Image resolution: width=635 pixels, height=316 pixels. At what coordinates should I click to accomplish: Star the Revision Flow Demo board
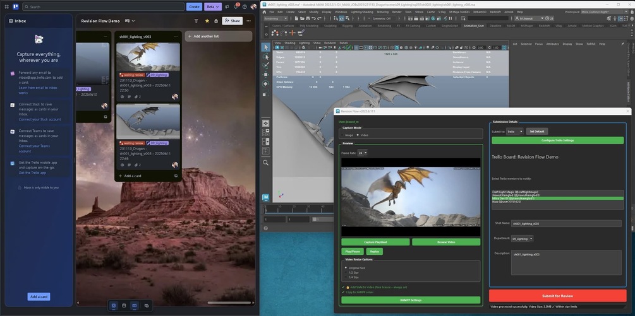pyautogui.click(x=207, y=21)
